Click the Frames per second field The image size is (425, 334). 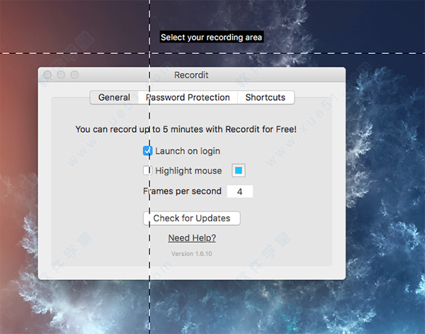[x=240, y=191]
